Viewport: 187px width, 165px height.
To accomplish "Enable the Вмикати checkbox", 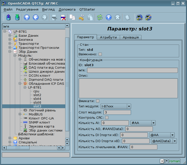I will 98,101.
